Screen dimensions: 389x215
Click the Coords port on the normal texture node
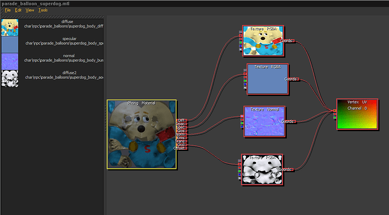(x=289, y=122)
